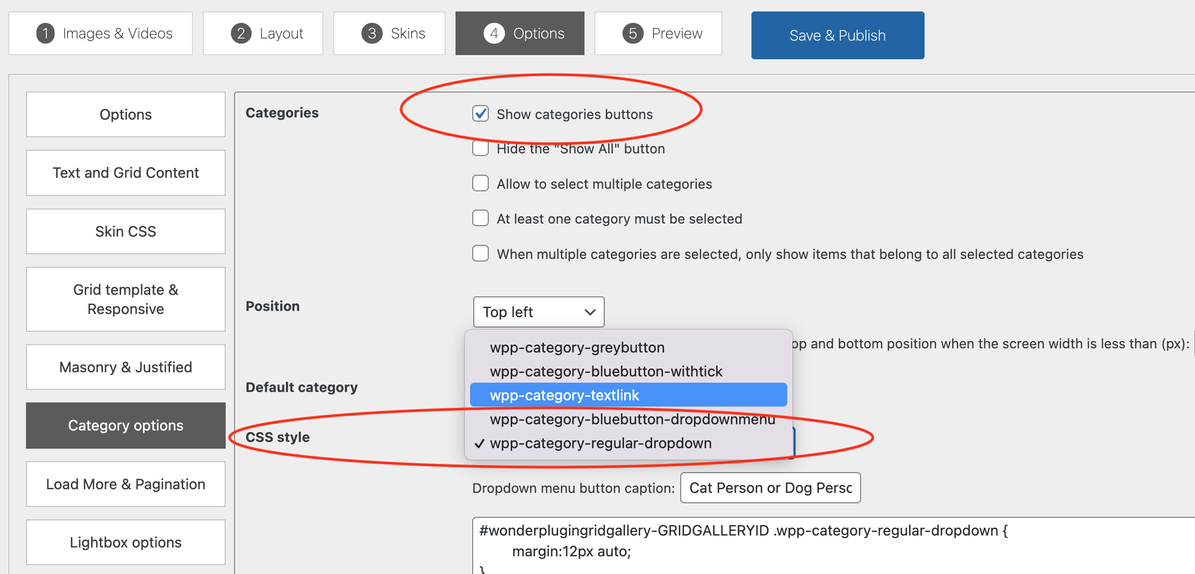This screenshot has height=574, width=1195.
Task: Open the Preview step
Action: click(658, 33)
